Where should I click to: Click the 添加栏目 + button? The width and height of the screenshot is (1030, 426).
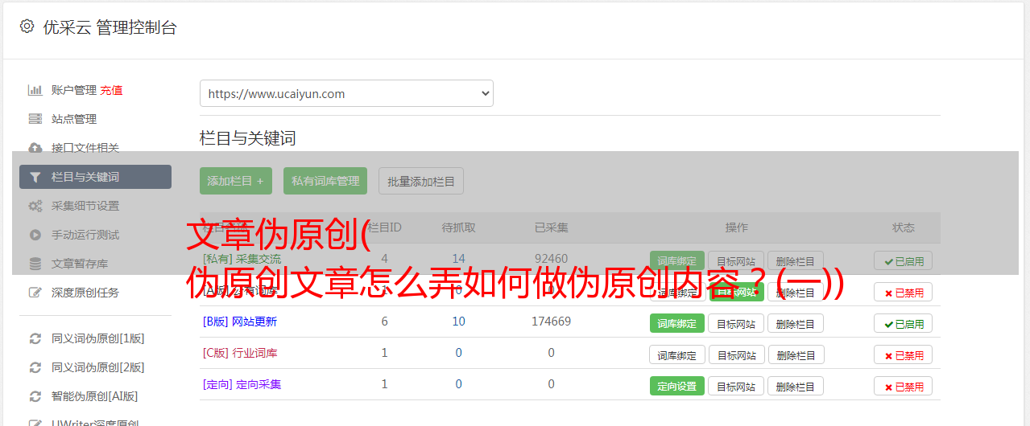[236, 181]
